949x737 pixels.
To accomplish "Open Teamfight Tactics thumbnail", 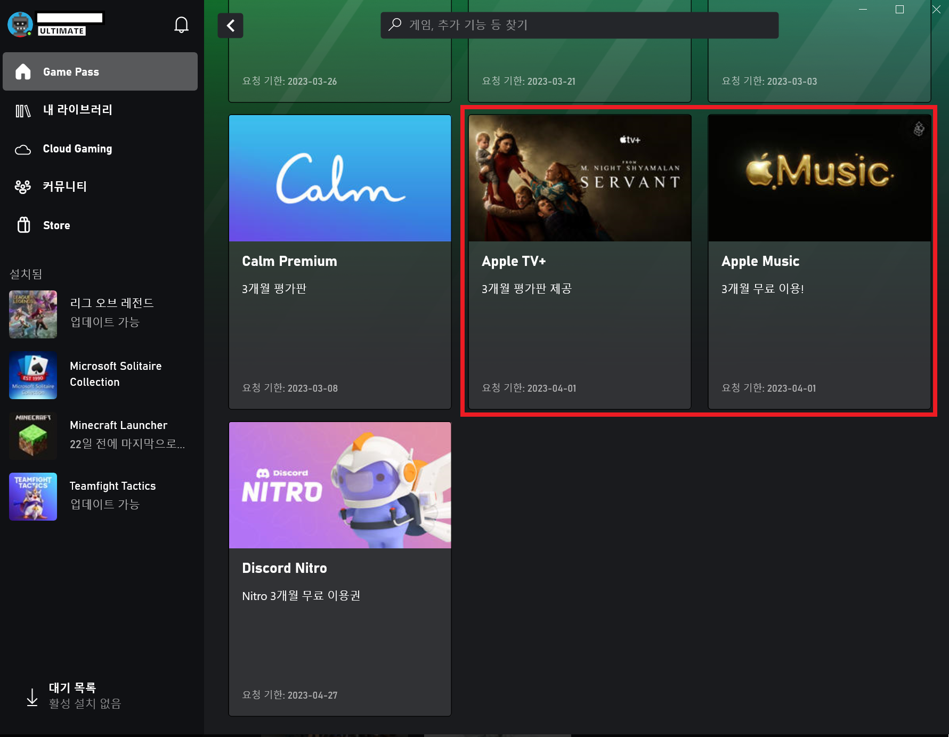I will 33,497.
